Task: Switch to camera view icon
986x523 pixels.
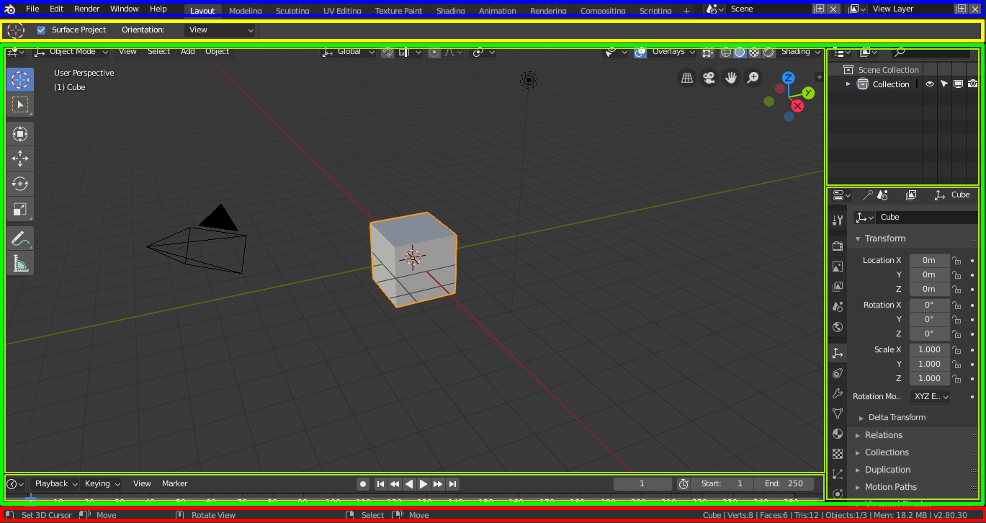Action: tap(709, 78)
